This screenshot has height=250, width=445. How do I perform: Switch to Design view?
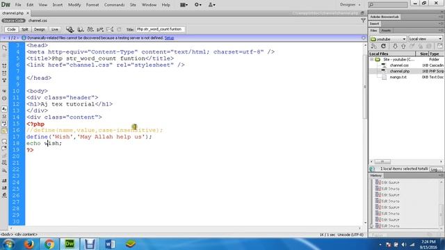(40, 29)
